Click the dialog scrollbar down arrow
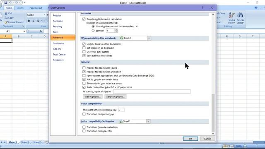This screenshot has width=265, height=149. point(213,133)
